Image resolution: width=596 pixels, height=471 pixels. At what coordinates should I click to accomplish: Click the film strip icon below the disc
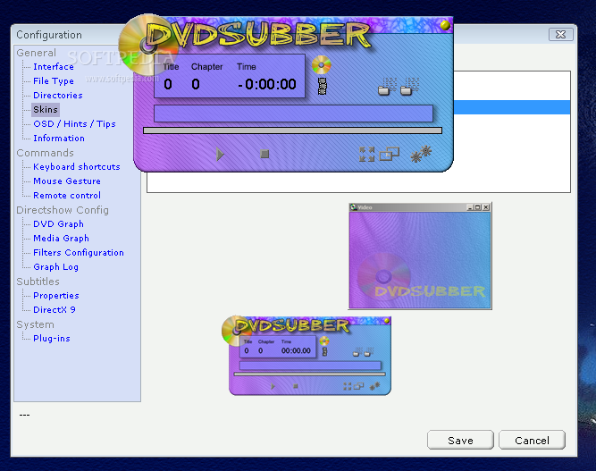(323, 87)
